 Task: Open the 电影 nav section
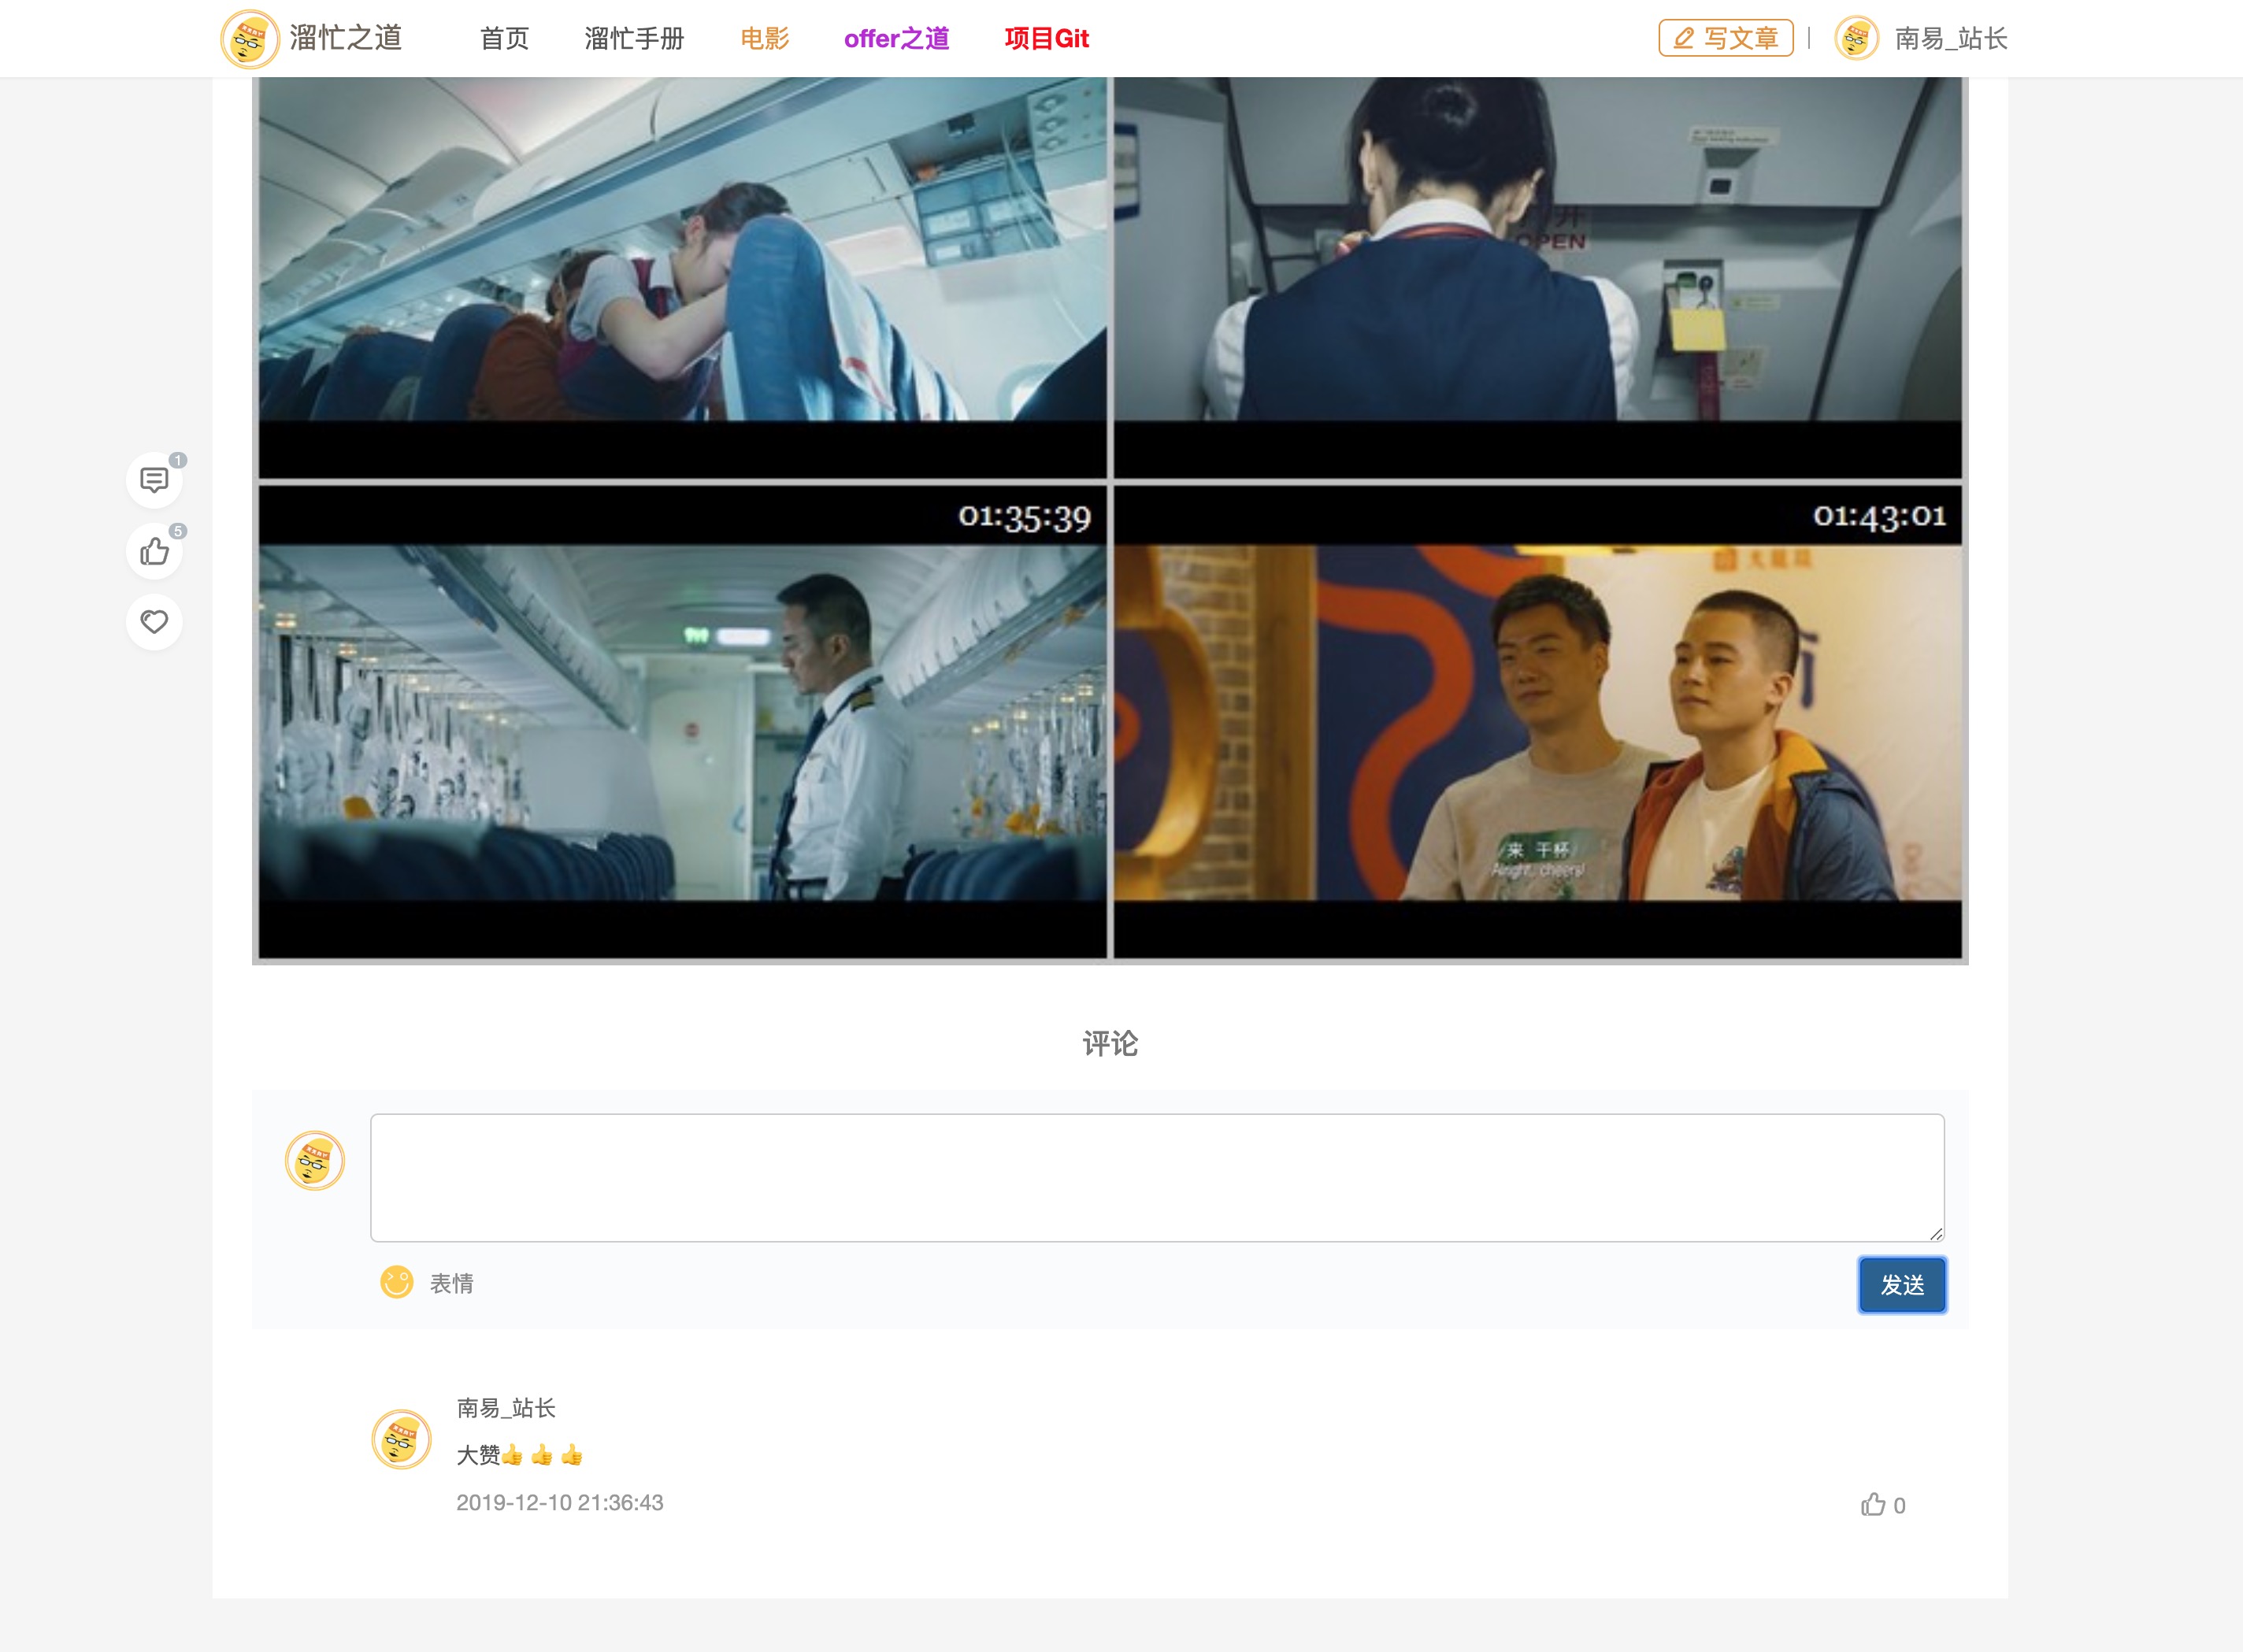coord(764,39)
